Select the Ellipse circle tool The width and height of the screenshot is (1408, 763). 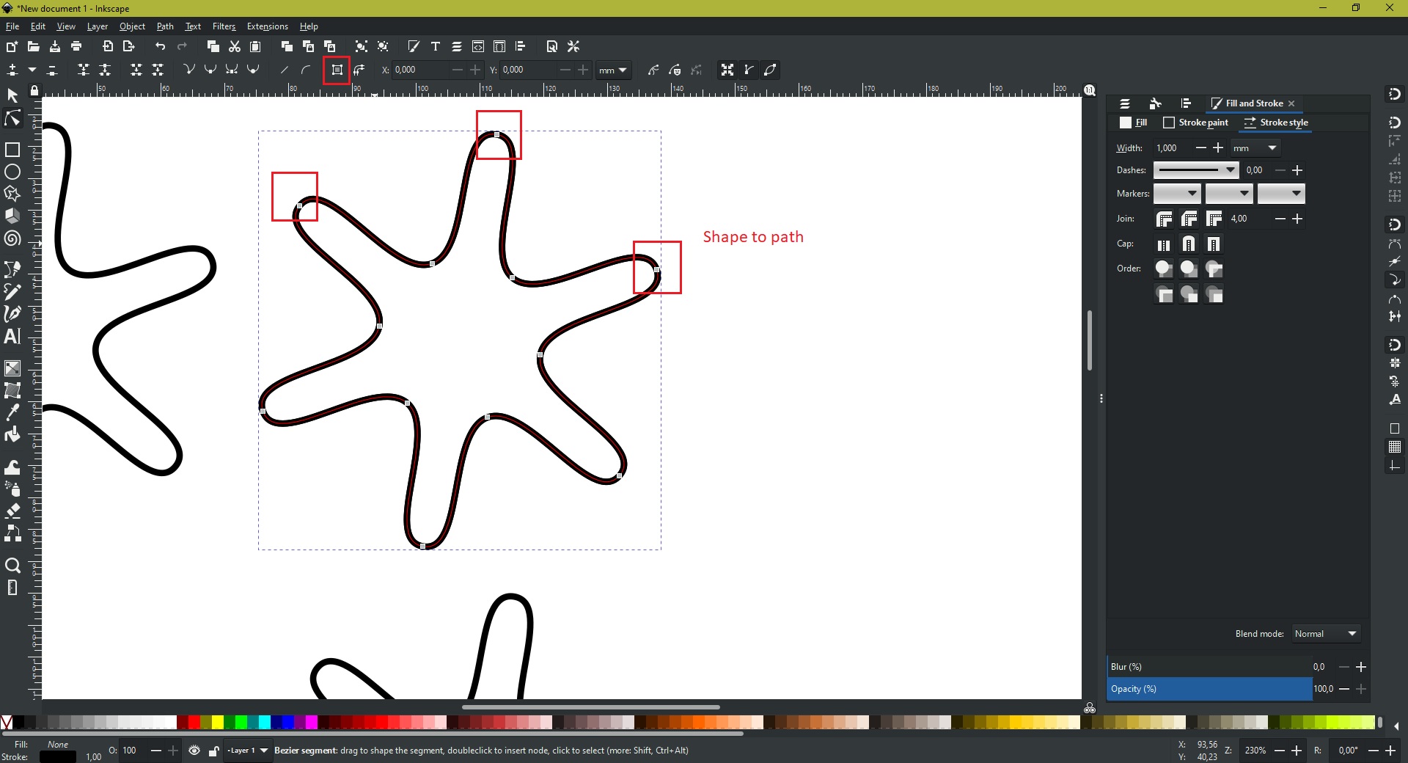(x=12, y=172)
